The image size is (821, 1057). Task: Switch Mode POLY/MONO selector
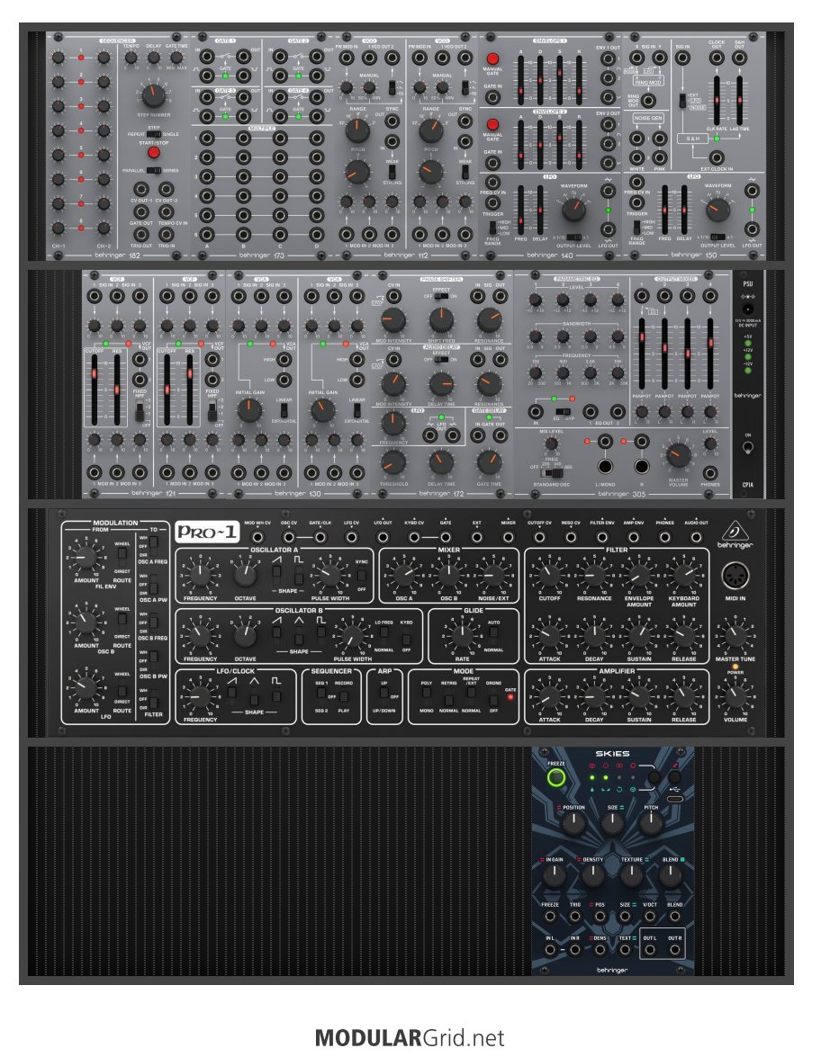point(427,696)
